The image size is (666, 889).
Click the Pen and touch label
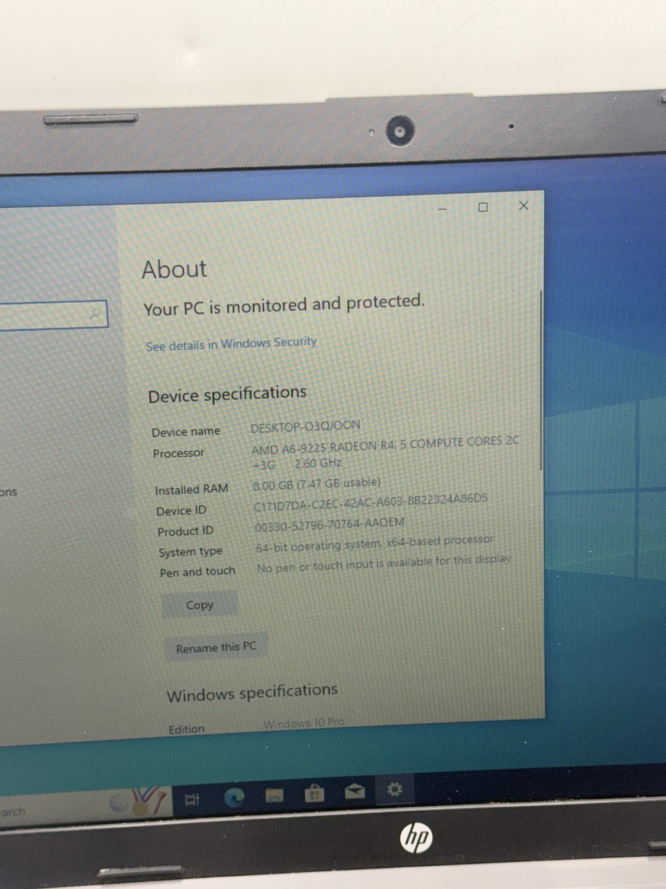pyautogui.click(x=198, y=572)
